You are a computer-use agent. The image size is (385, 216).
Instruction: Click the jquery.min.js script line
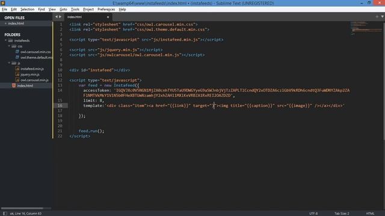(x=116, y=50)
